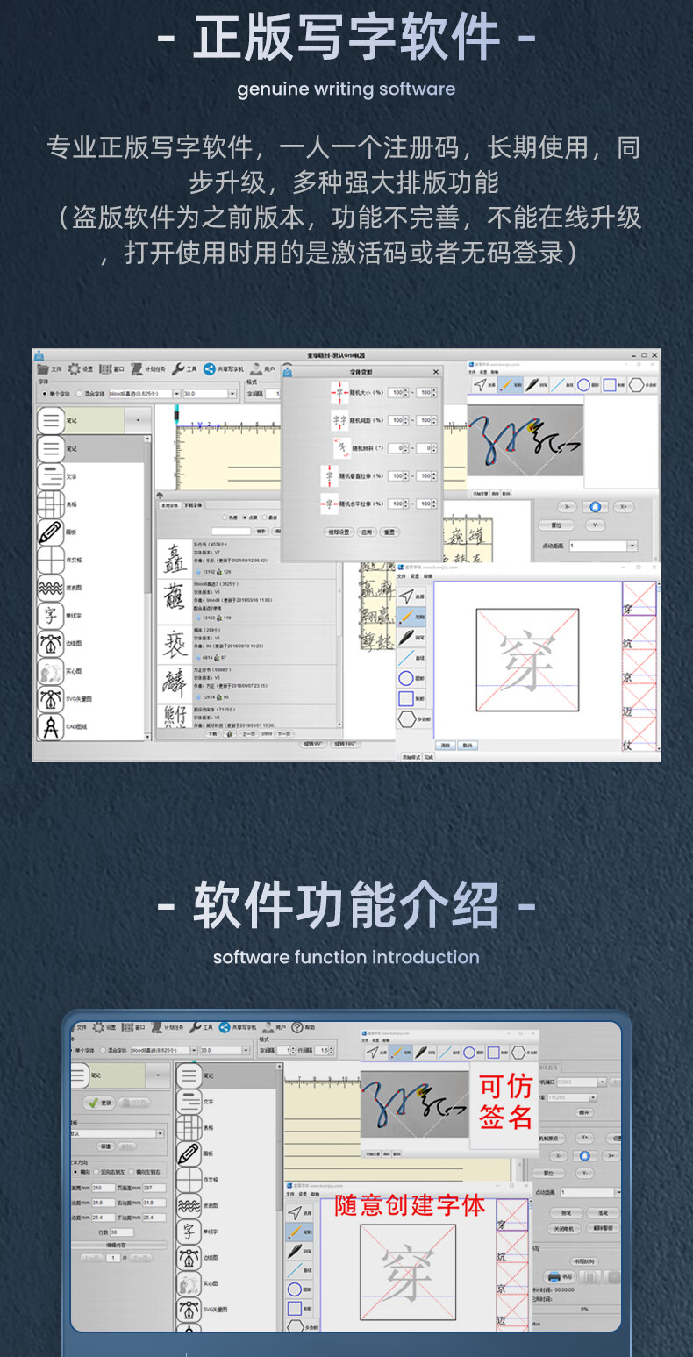Open CAD图纸 compass icon in upper screenshot
Viewport: 693px width, 1357px height.
coord(51,726)
